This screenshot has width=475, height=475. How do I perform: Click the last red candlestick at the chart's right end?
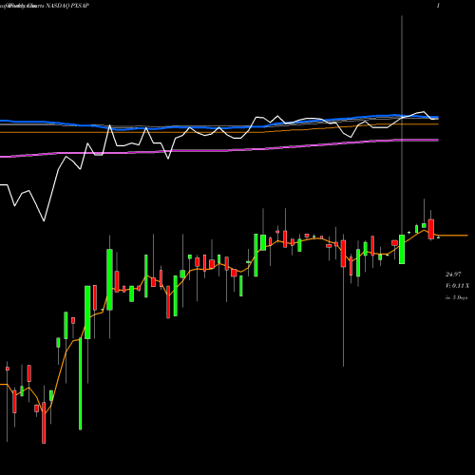click(x=431, y=229)
